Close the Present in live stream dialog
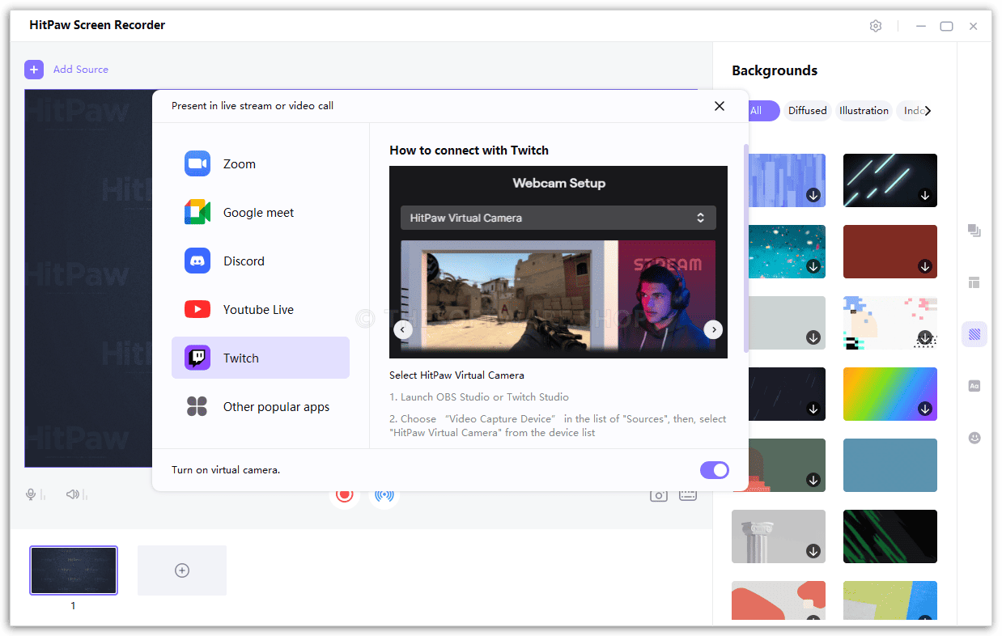Screen dimensions: 1002x636 point(720,106)
